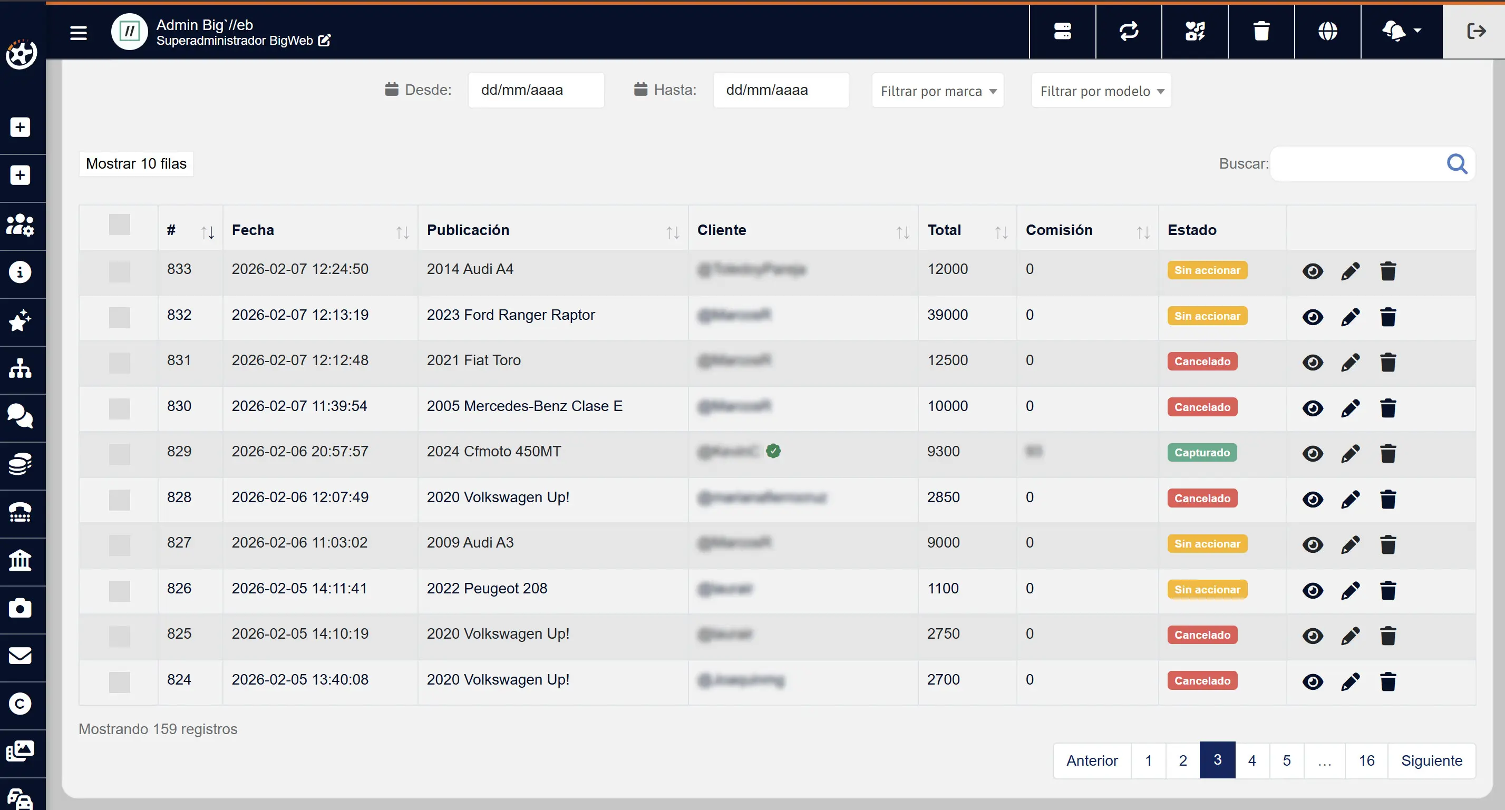The width and height of the screenshot is (1505, 810).
Task: Toggle the select-all checkbox in table header
Action: point(119,225)
